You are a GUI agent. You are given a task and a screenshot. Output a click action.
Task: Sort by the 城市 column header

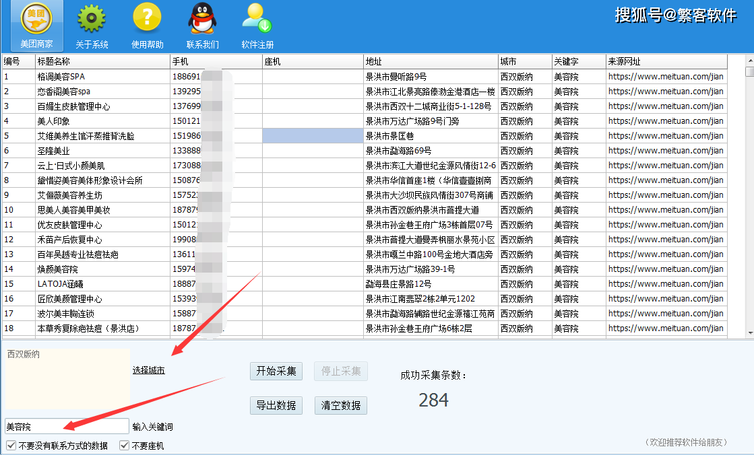click(525, 61)
